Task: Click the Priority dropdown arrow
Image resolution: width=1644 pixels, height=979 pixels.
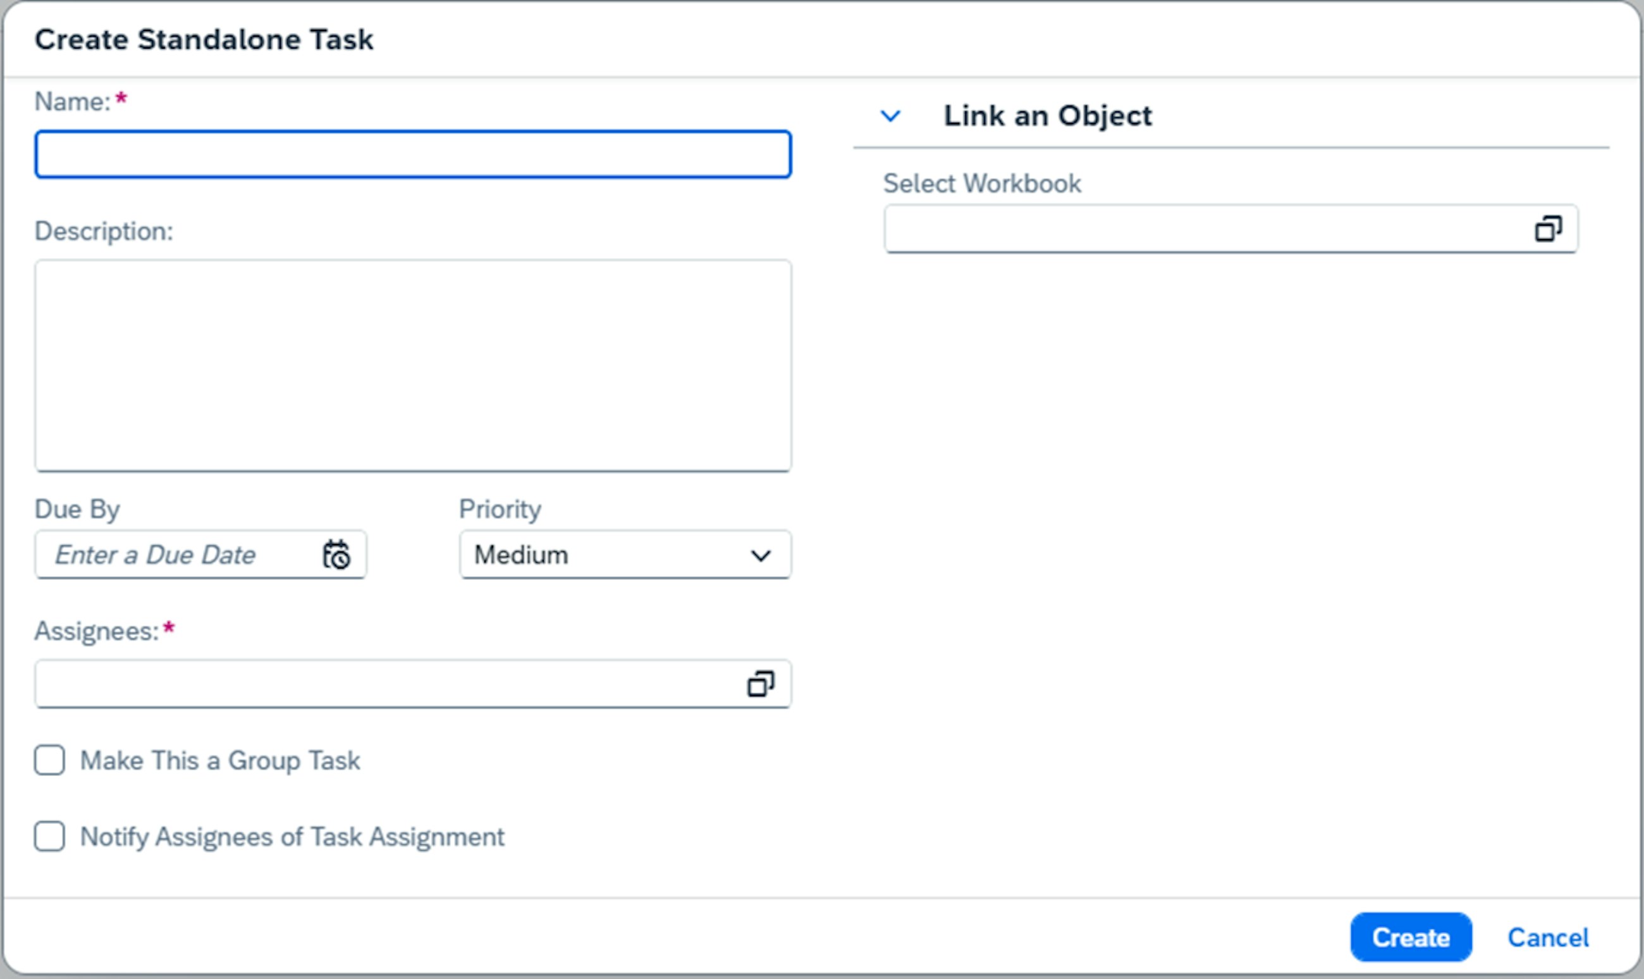Action: click(760, 555)
